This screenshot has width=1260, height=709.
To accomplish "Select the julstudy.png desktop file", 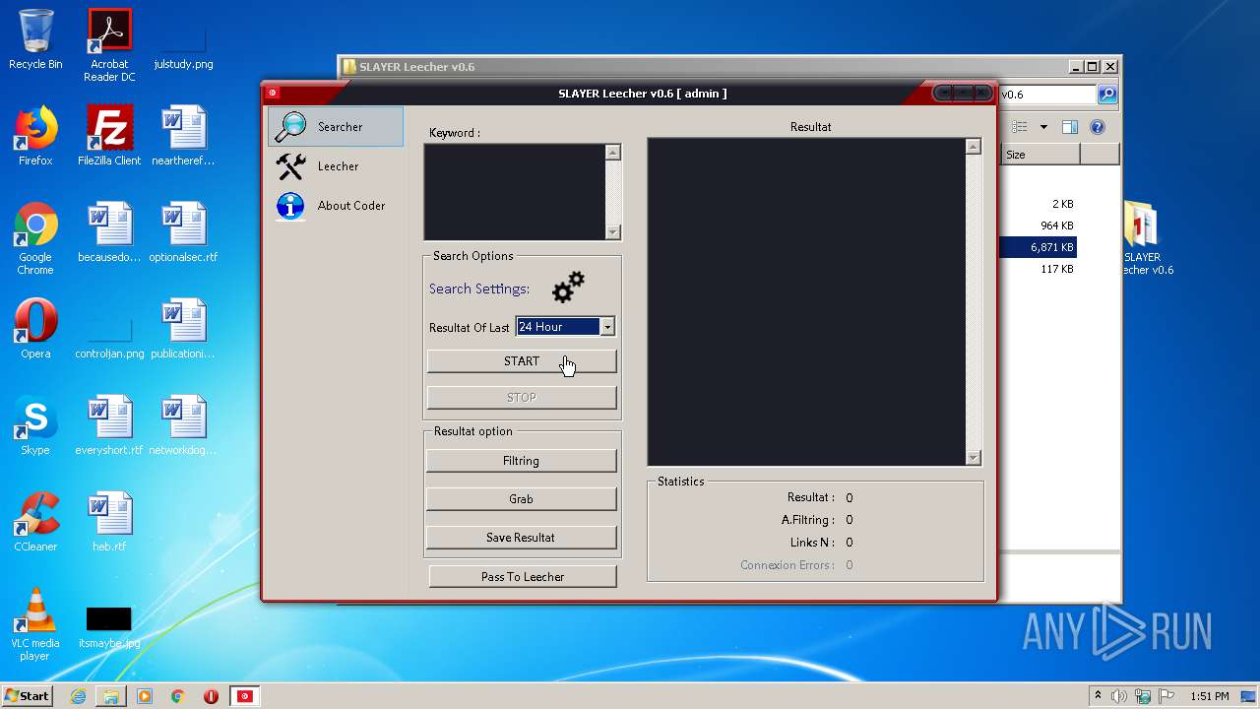I will click(x=183, y=45).
